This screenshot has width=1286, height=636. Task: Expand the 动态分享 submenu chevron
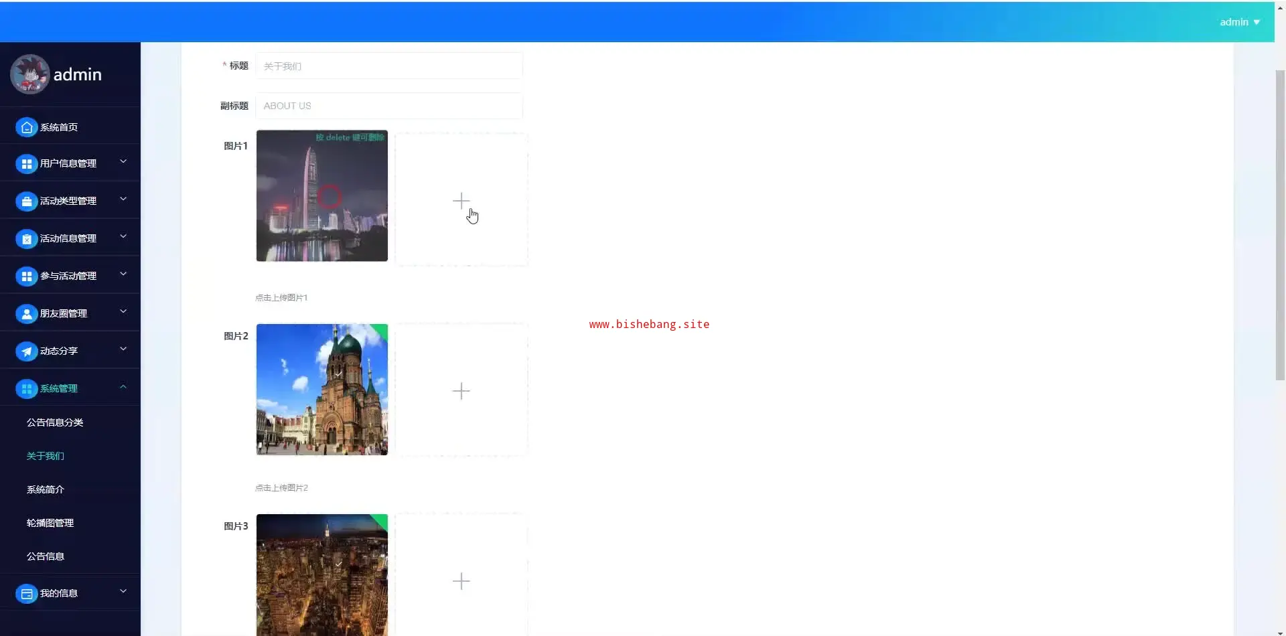(123, 349)
